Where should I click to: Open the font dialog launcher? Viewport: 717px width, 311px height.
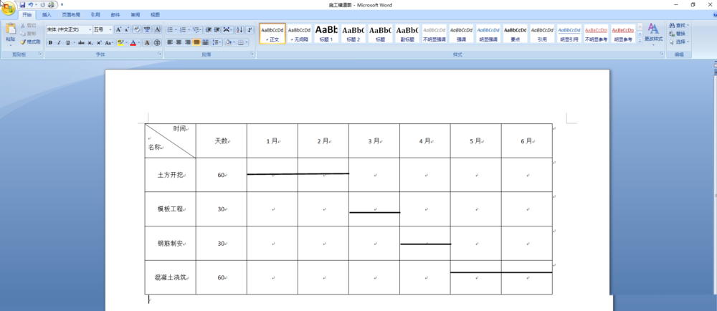tap(160, 54)
